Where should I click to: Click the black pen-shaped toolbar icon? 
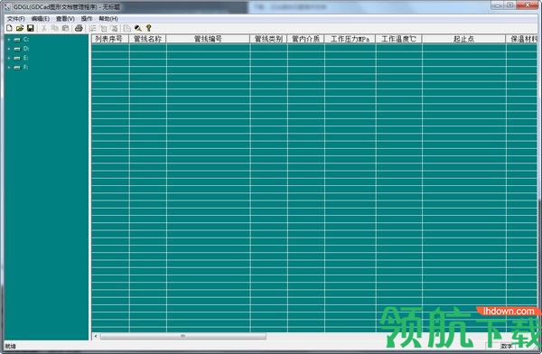click(x=138, y=28)
